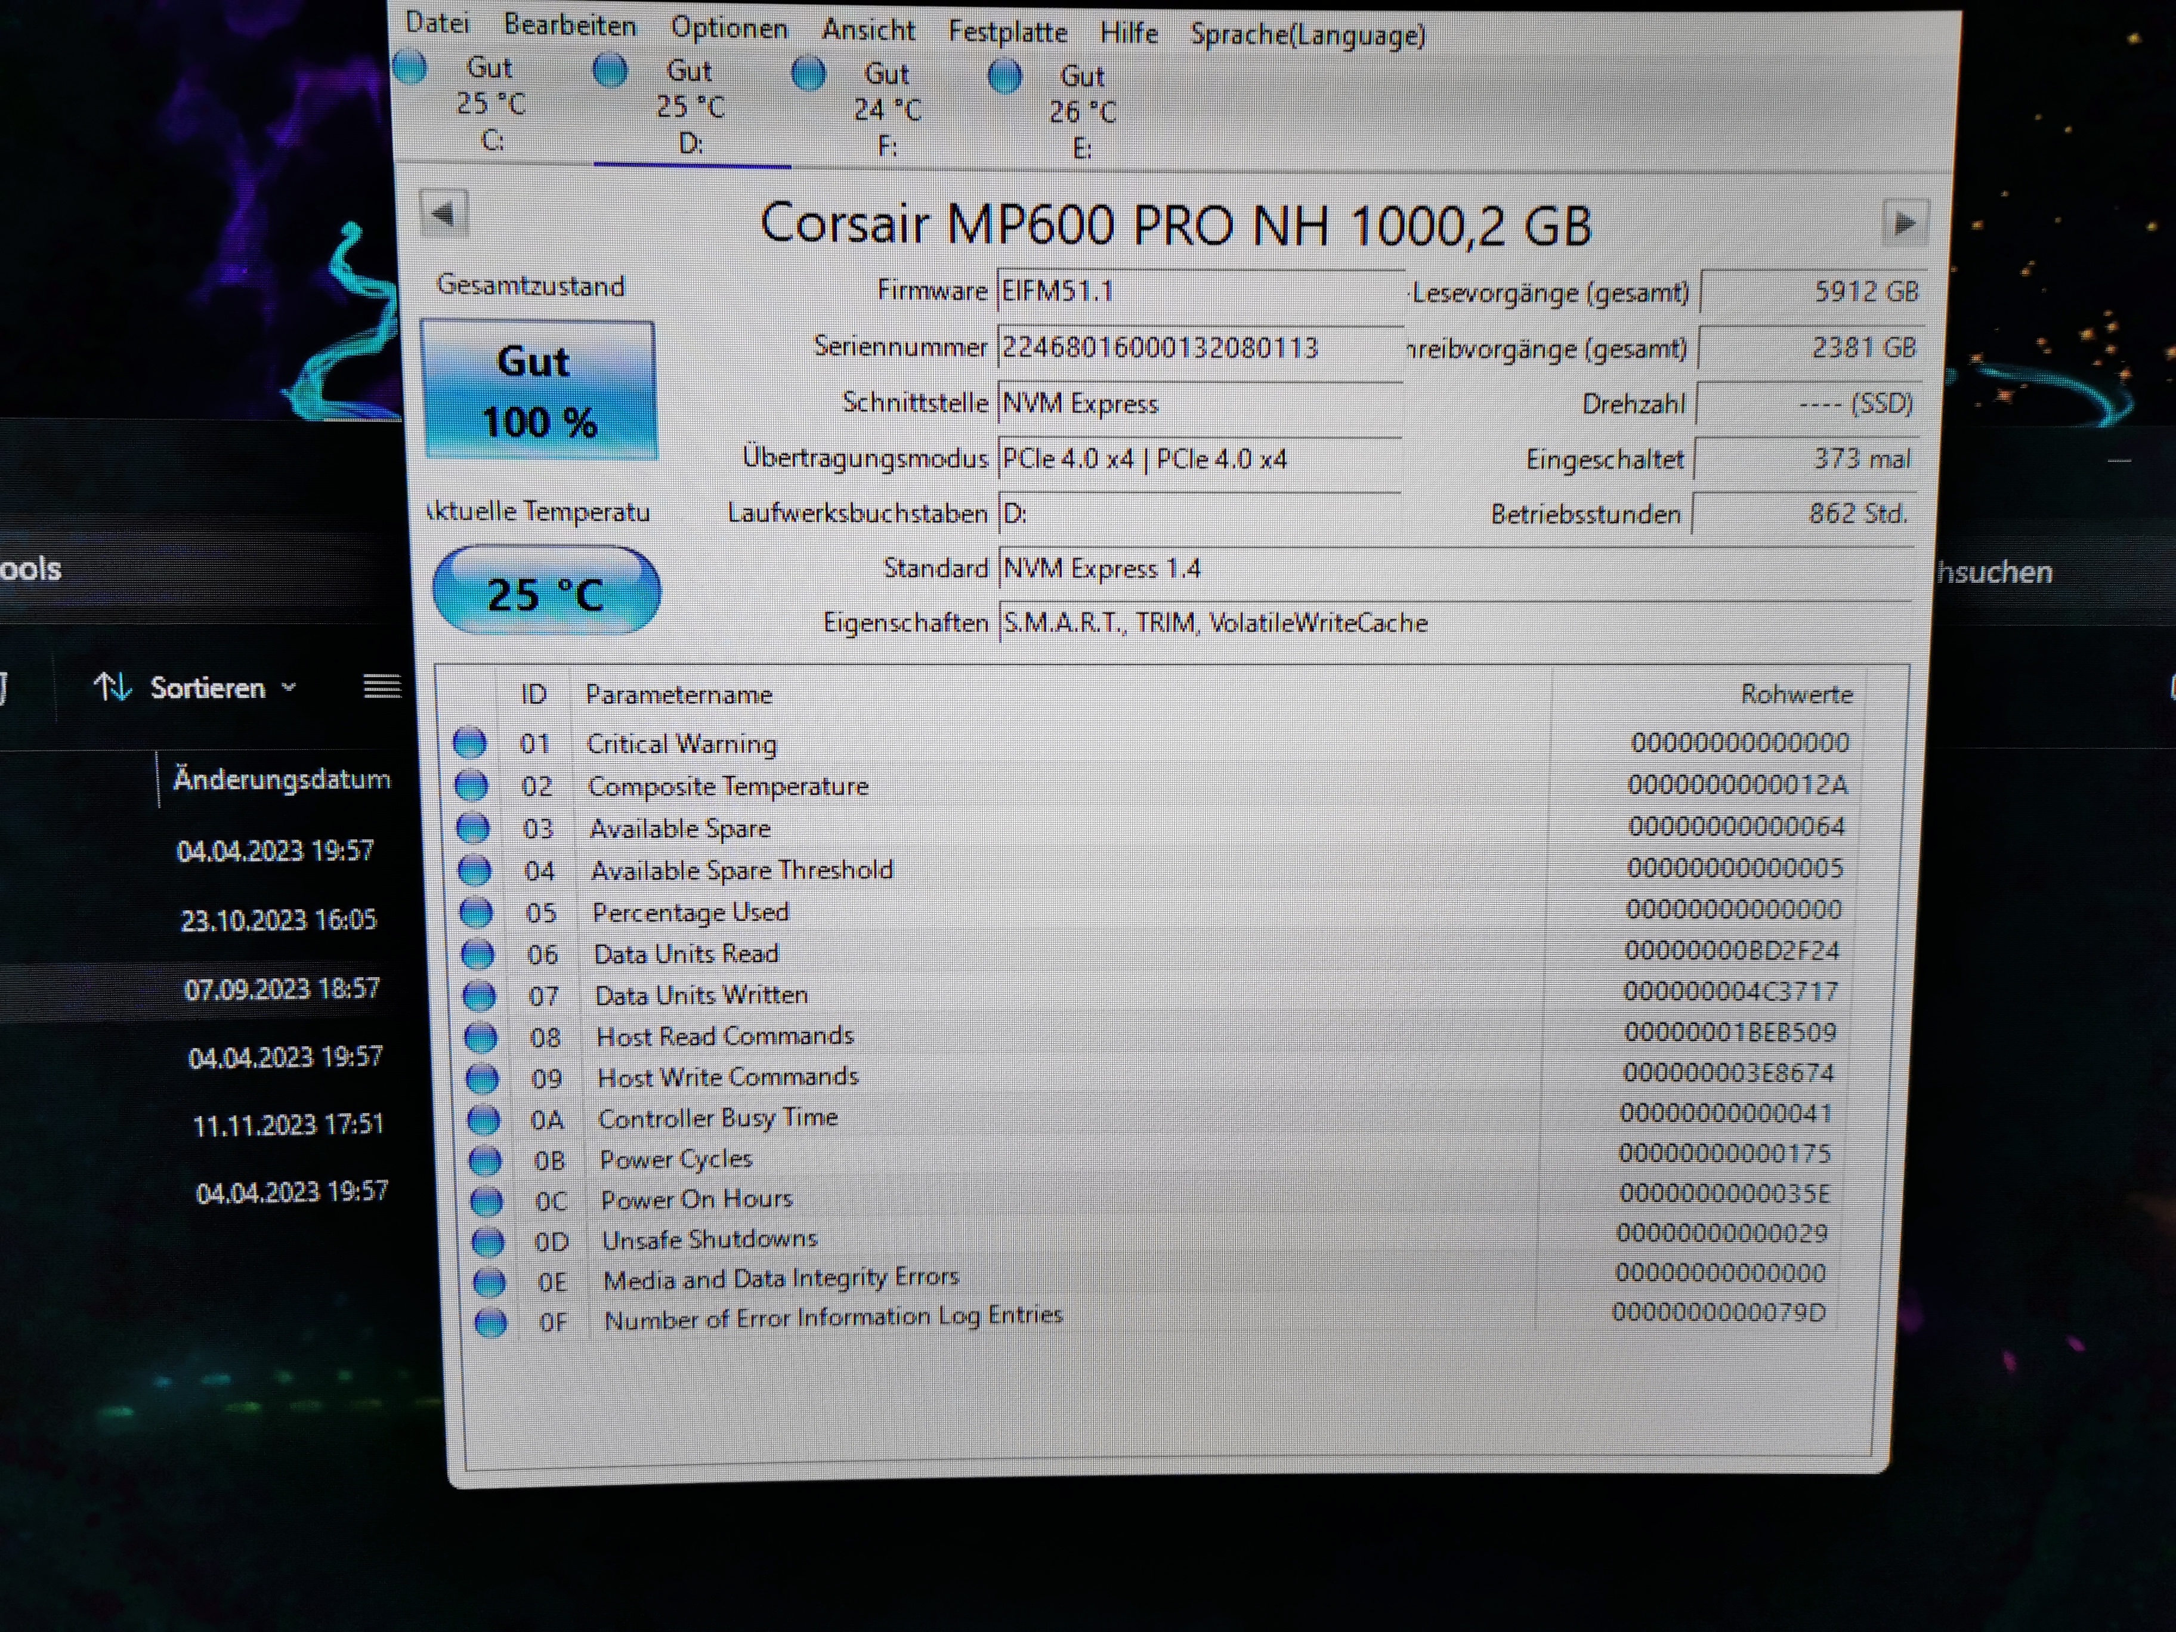Click the Seriennummer text field

[x=1199, y=347]
